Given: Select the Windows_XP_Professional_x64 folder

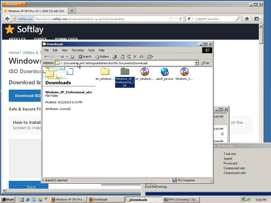Looking at the screenshot, I should tap(125, 77).
